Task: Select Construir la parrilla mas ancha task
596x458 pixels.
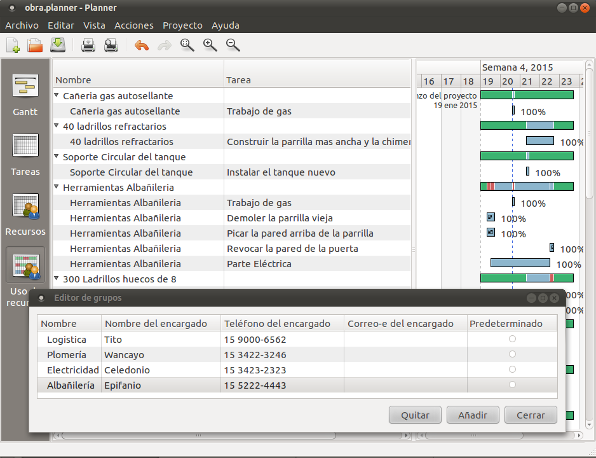Action: [x=318, y=141]
